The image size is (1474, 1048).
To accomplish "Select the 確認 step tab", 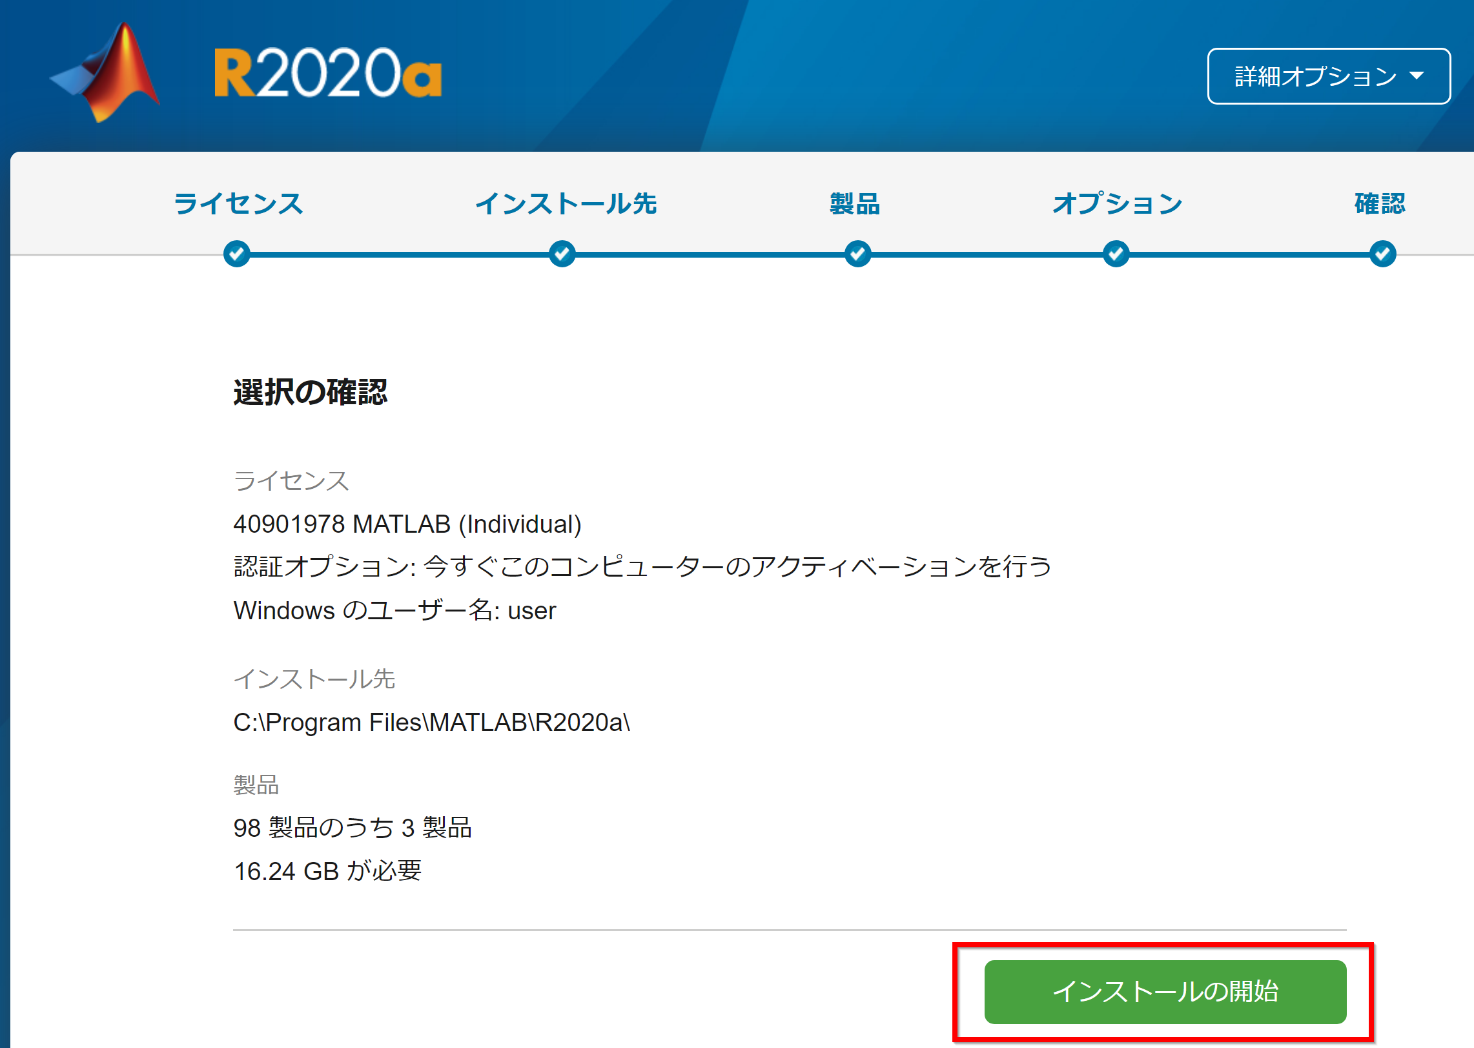I will click(1380, 203).
